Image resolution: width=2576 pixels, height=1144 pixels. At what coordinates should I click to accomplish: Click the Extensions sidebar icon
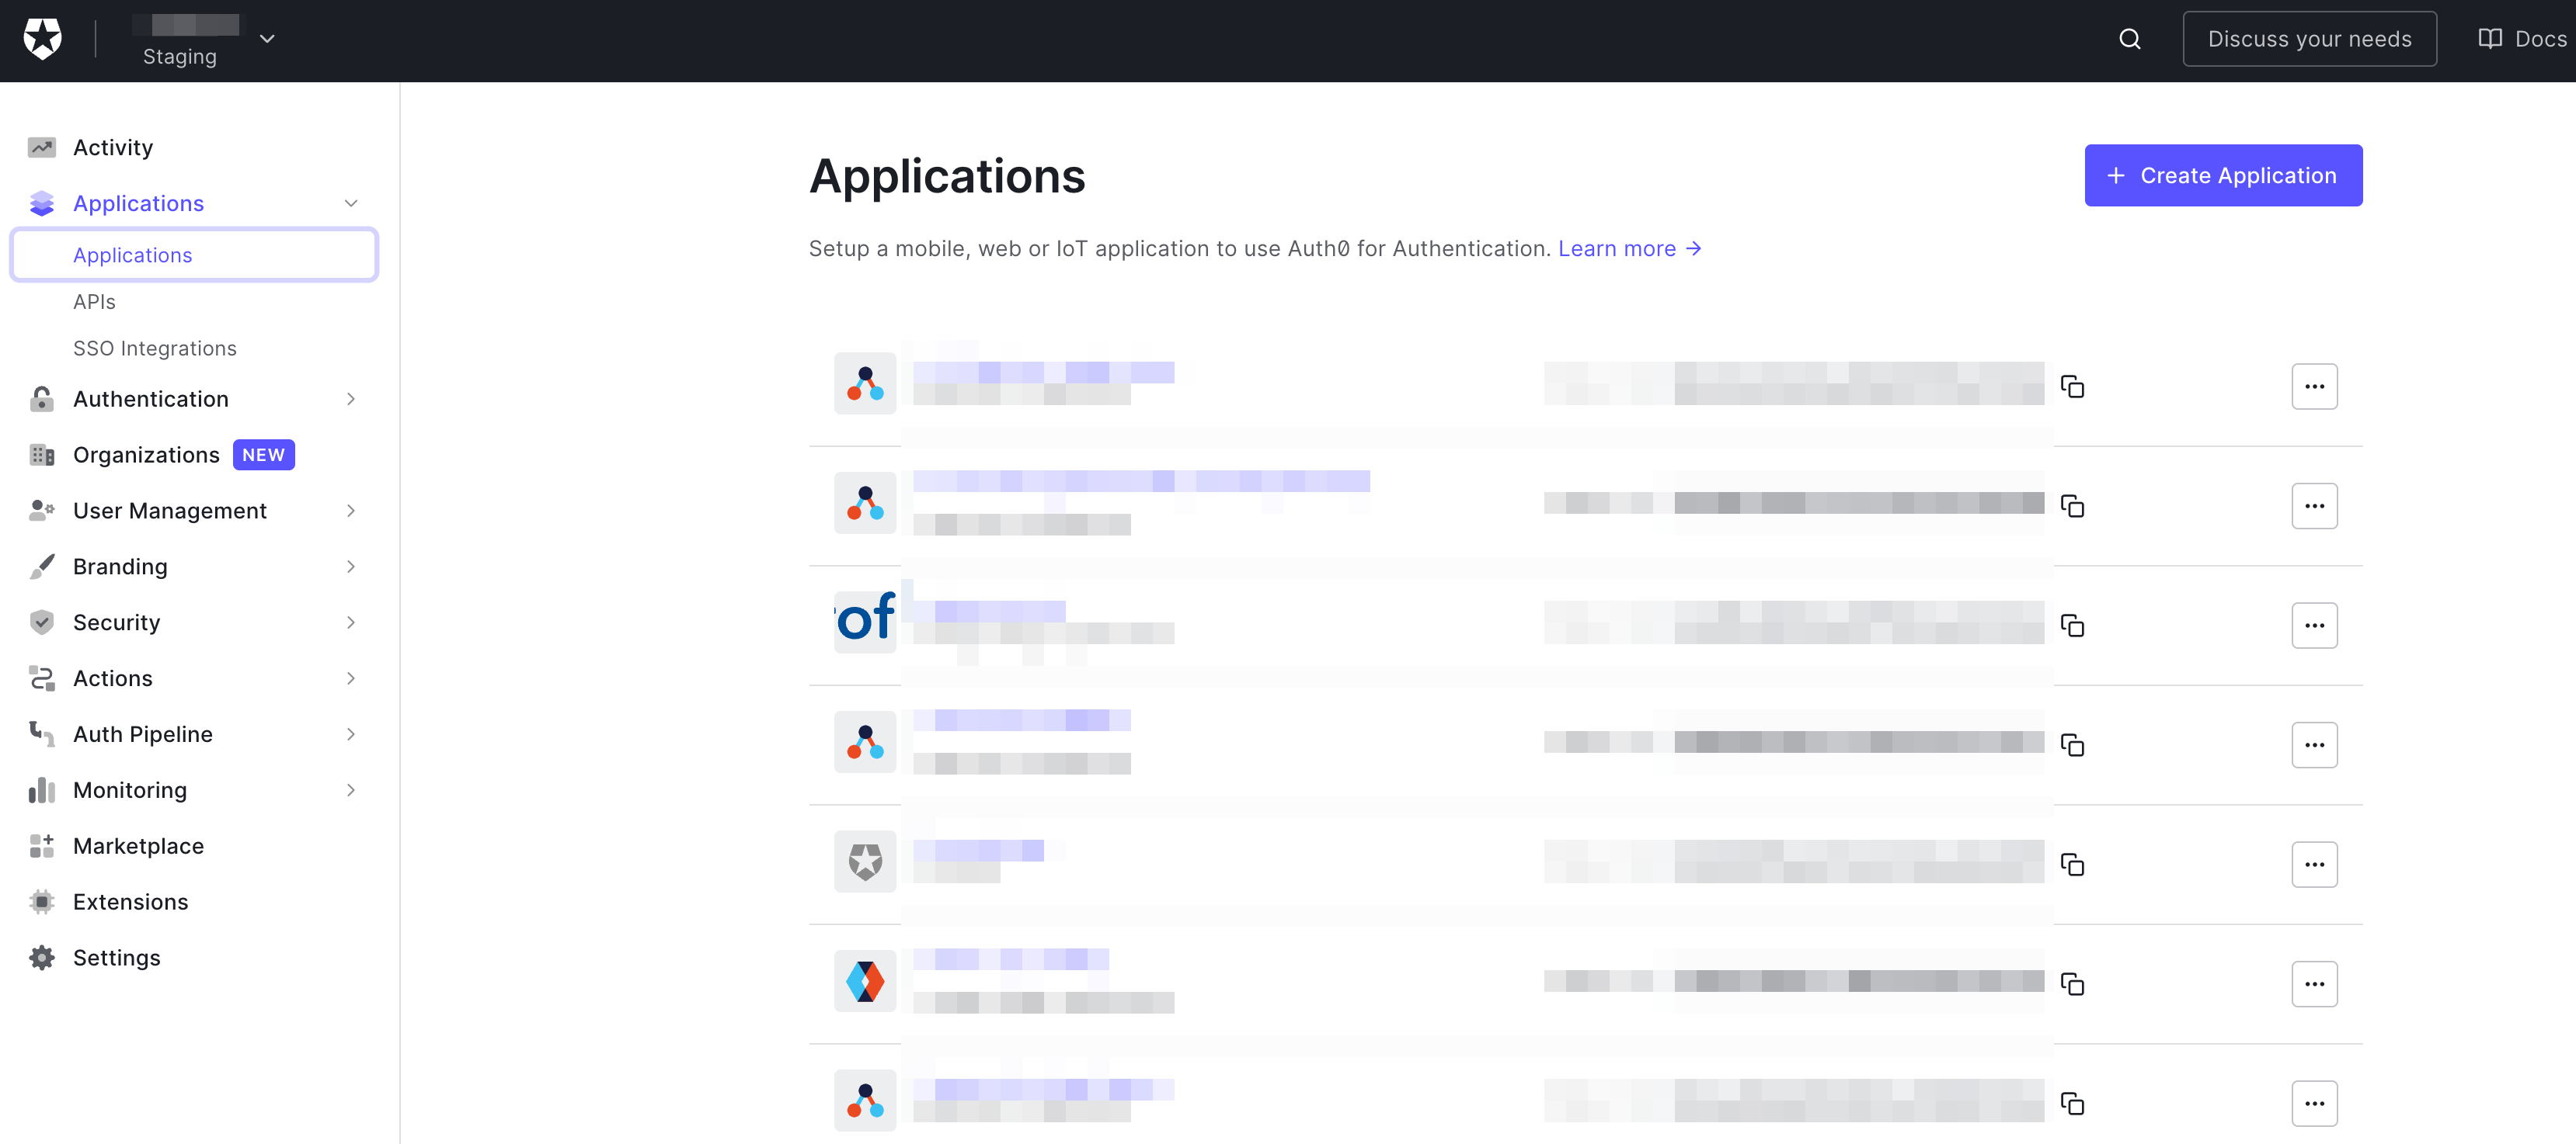(41, 901)
